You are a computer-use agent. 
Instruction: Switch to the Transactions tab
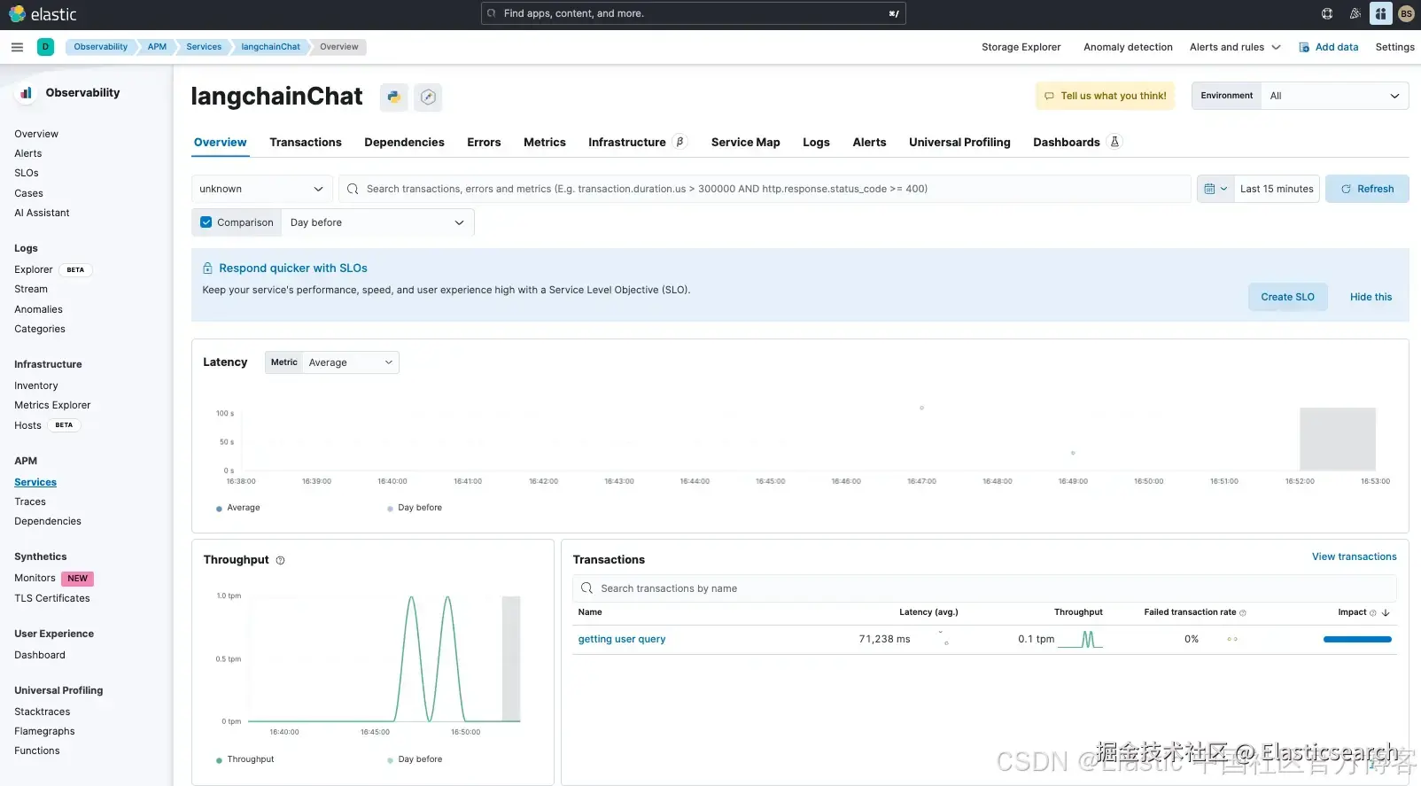(306, 142)
